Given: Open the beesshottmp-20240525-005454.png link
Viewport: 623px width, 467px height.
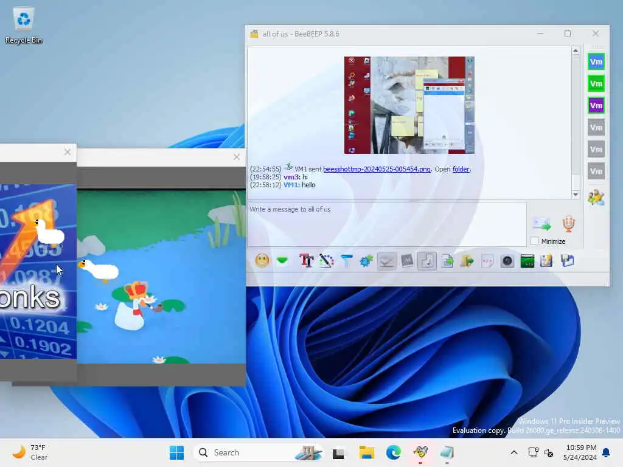Looking at the screenshot, I should 377,169.
